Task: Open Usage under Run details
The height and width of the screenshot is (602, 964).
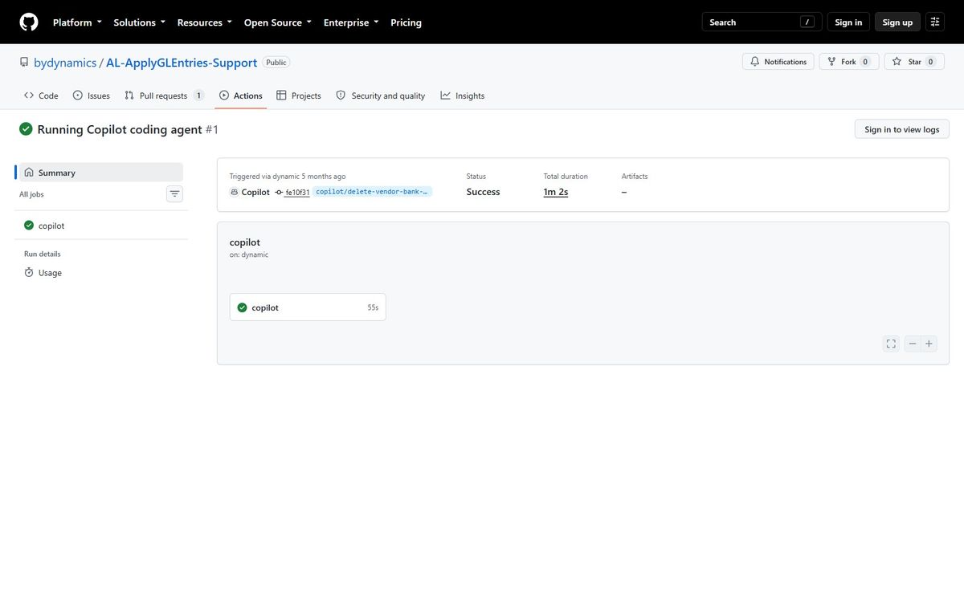Action: pyautogui.click(x=101, y=273)
